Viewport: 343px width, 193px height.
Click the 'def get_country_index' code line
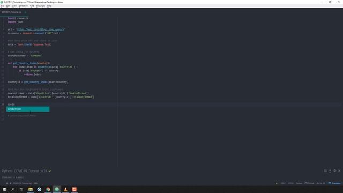29,63
